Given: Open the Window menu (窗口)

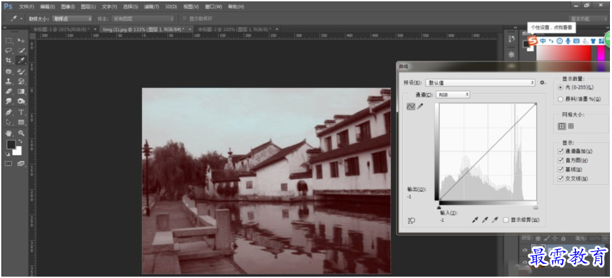Looking at the screenshot, I should 214,7.
